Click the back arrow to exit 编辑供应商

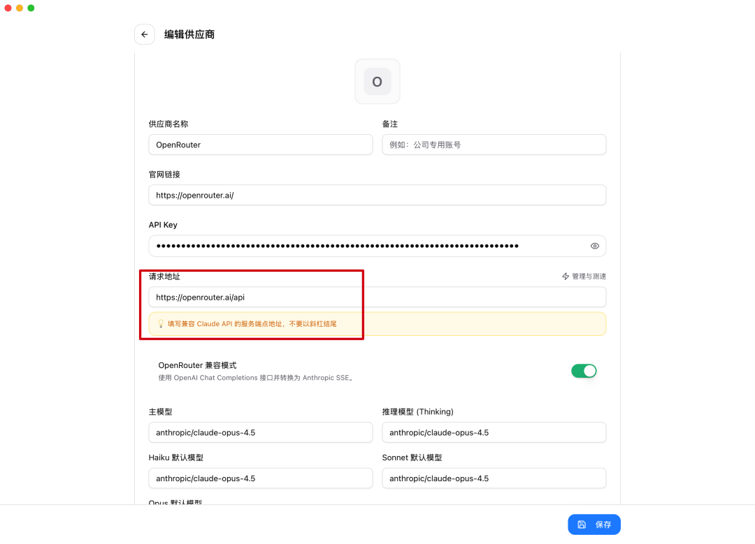(145, 34)
